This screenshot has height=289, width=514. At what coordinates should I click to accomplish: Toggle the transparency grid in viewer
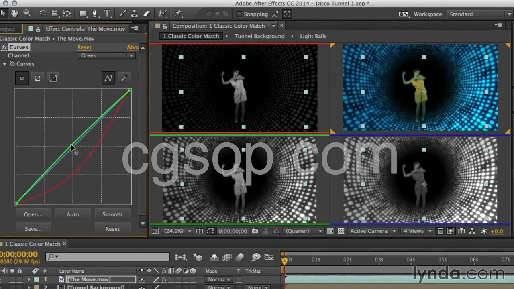click(341, 231)
